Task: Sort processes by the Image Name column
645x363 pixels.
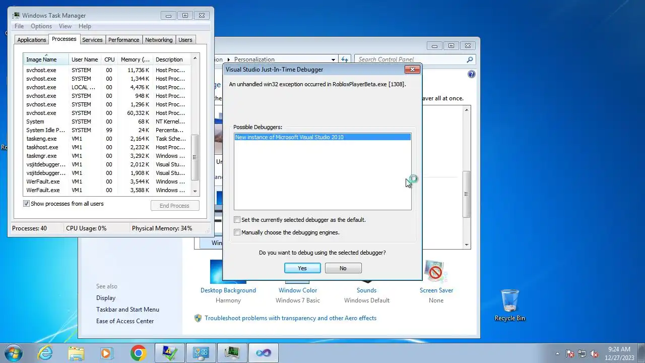Action: point(46,59)
